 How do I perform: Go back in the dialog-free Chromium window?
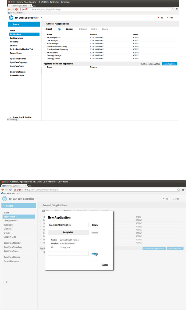click(9, 9)
